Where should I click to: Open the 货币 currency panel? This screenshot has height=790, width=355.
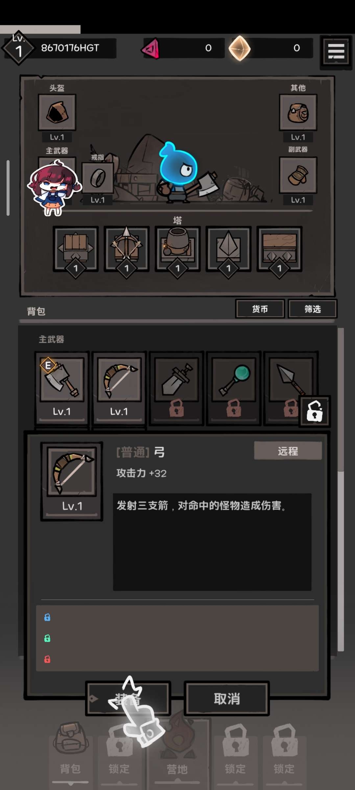260,309
